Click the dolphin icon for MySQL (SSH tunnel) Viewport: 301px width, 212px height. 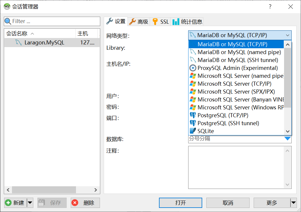pos(193,60)
